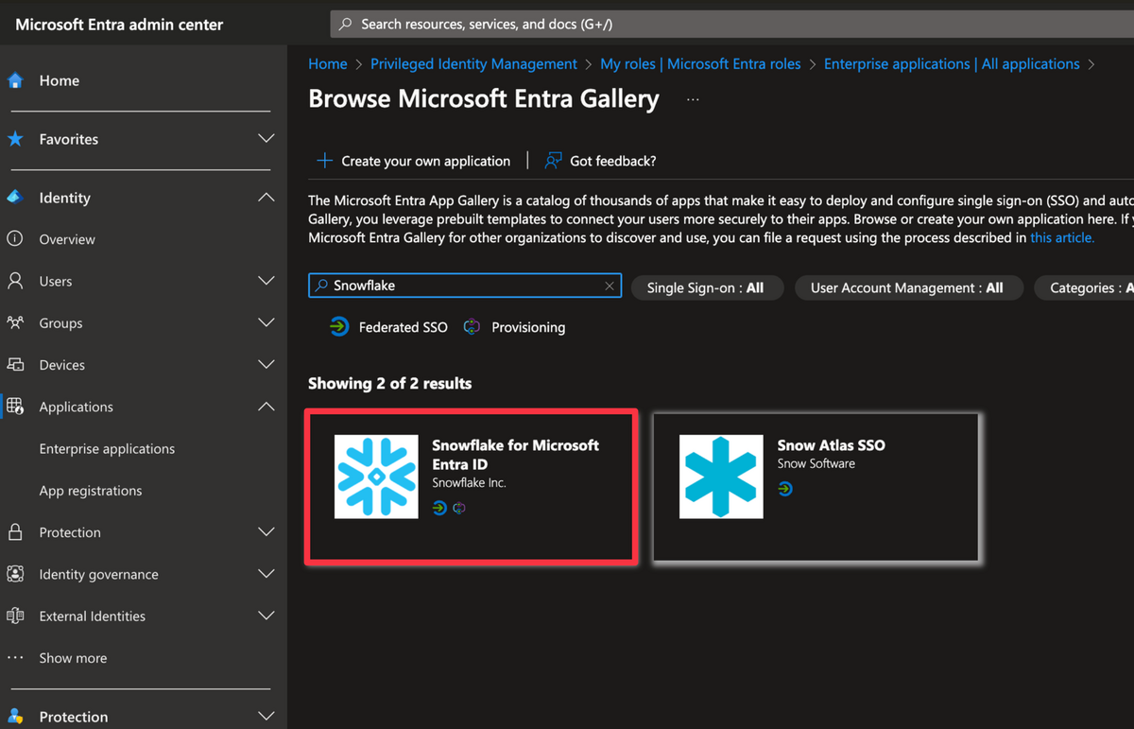Click the Snowflake gallery search field

[x=465, y=286]
